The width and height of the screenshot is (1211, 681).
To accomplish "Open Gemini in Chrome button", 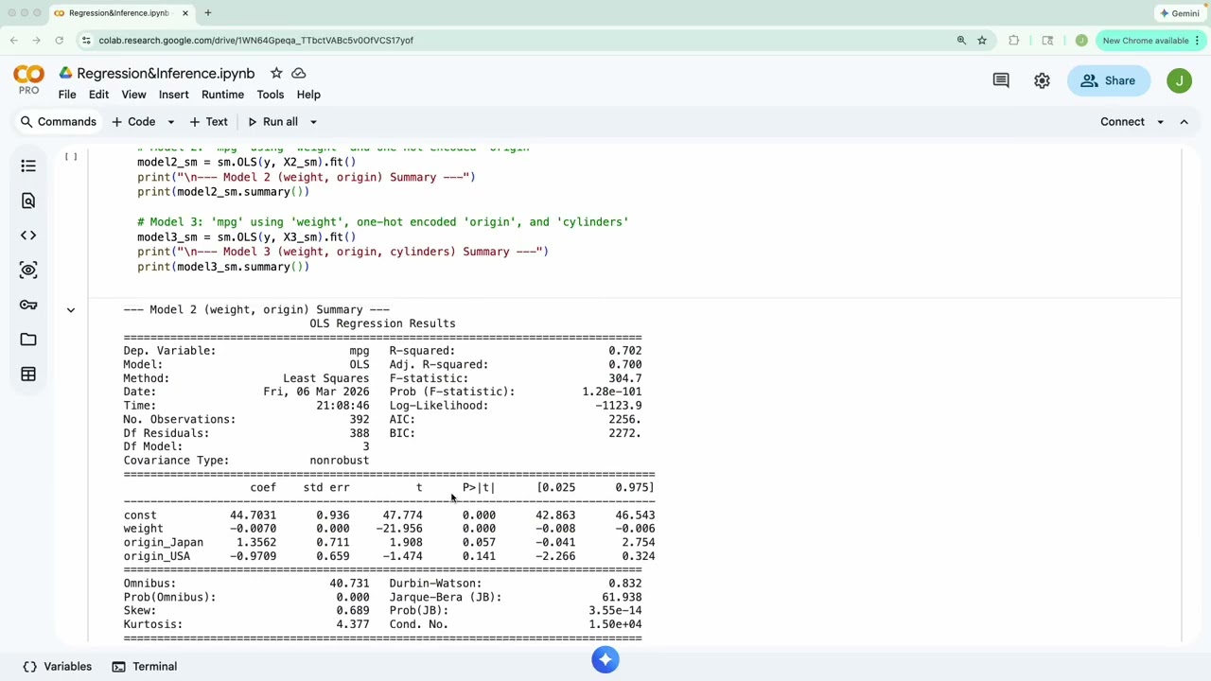I will 1180,13.
